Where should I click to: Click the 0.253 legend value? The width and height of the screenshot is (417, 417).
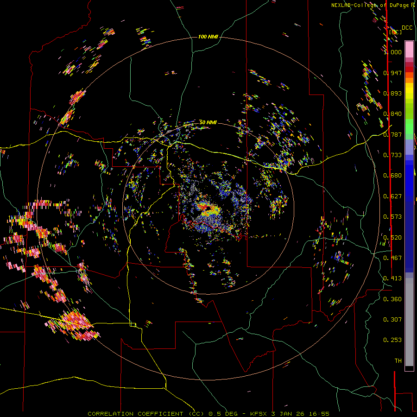[392, 340]
